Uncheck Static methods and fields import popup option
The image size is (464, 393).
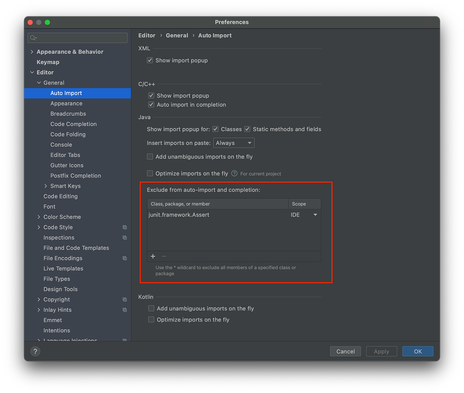coord(247,129)
